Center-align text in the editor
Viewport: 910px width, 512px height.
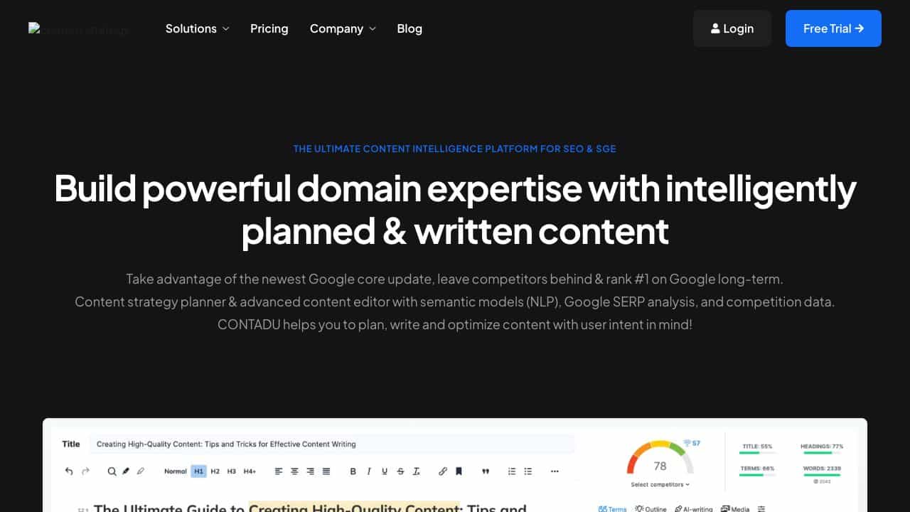[x=294, y=471]
